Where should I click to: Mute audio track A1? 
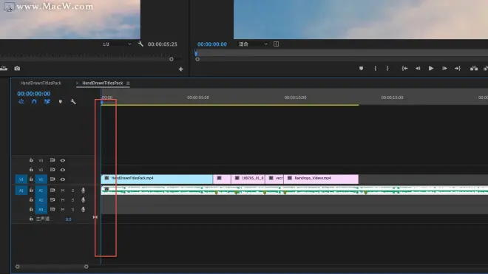(63, 191)
